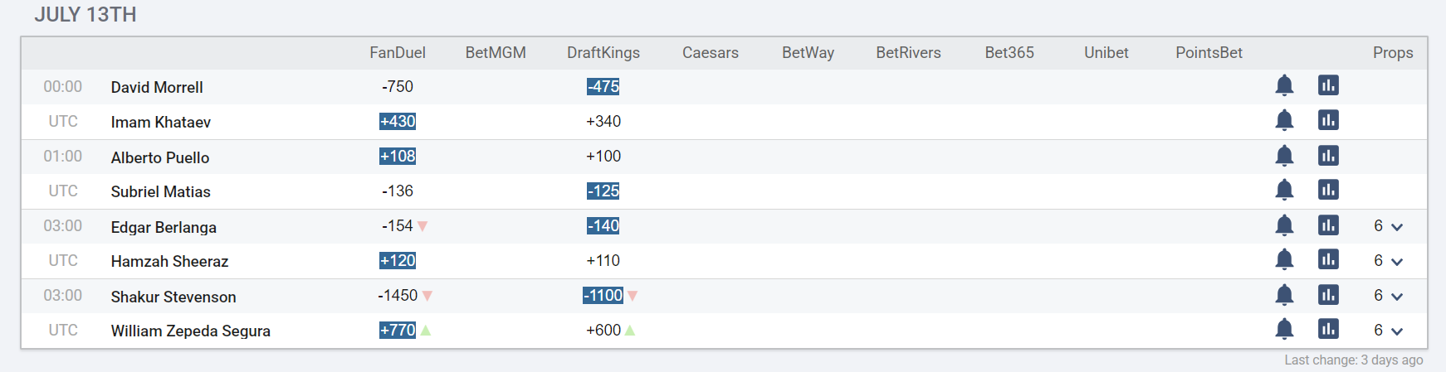Click DraftKings -1100 odds for Stevenson
The width and height of the screenshot is (1446, 372).
[603, 295]
